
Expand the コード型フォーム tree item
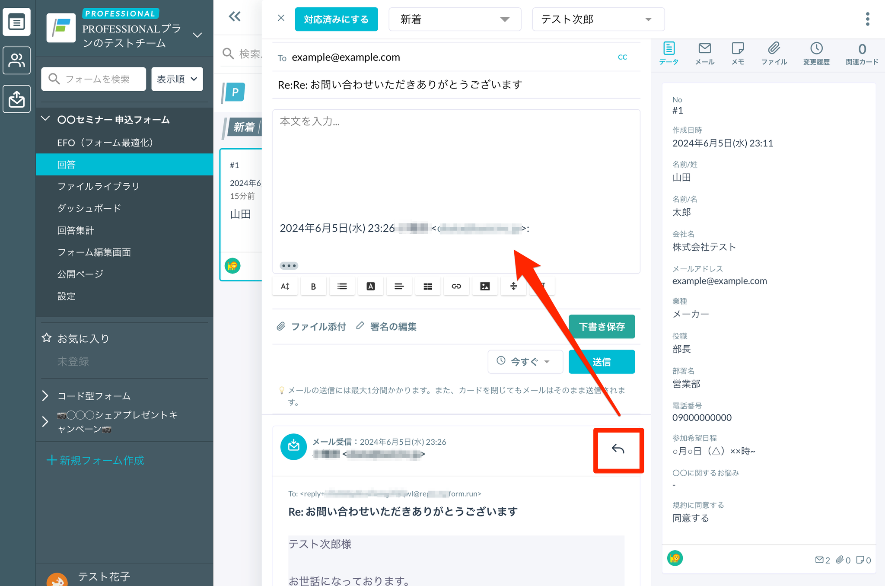45,395
